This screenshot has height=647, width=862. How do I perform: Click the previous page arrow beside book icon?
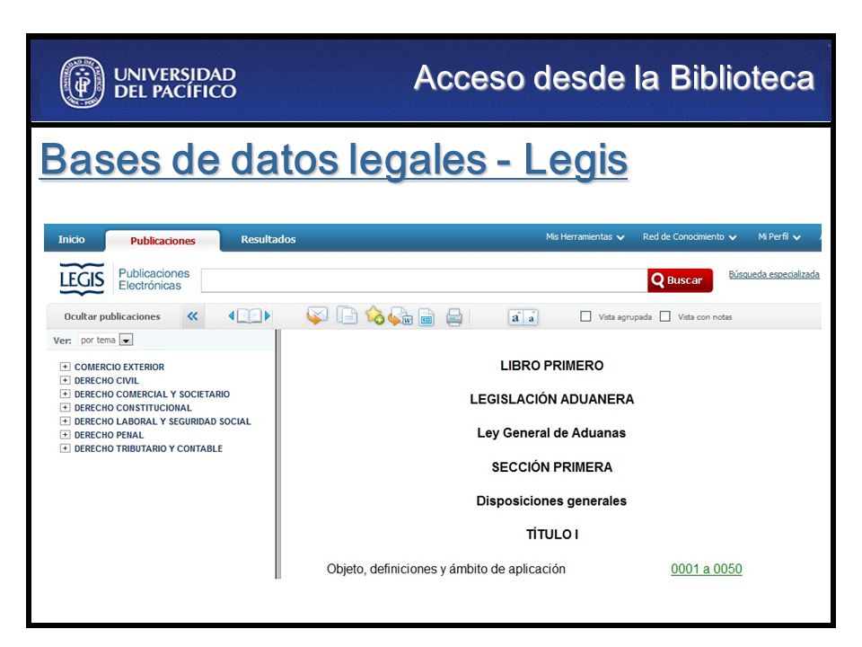pos(232,315)
